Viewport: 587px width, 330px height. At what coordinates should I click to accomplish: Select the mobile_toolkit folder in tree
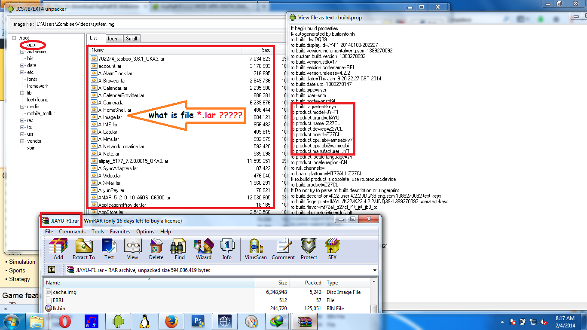[41, 113]
